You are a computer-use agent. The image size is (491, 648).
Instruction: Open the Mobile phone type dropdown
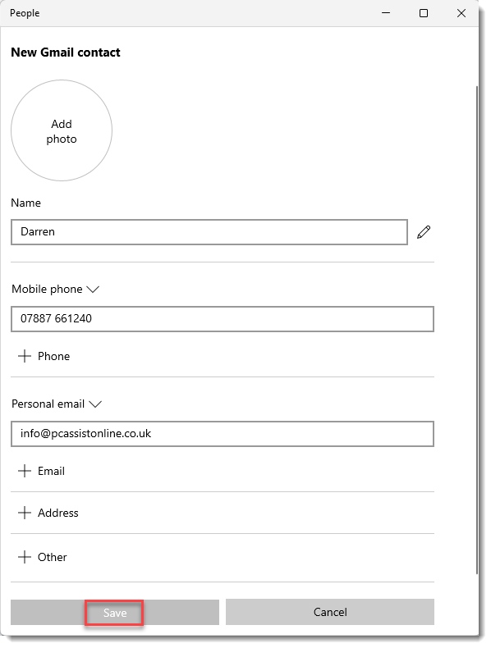pyautogui.click(x=56, y=289)
